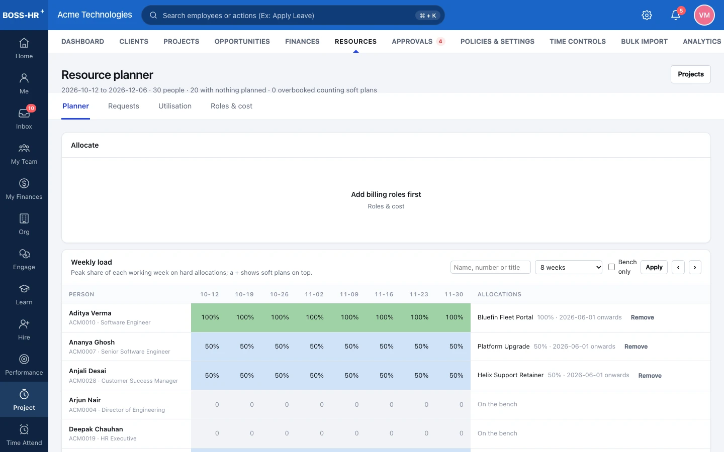The width and height of the screenshot is (724, 452).
Task: Click the Acme Technologies company name
Action: click(95, 15)
